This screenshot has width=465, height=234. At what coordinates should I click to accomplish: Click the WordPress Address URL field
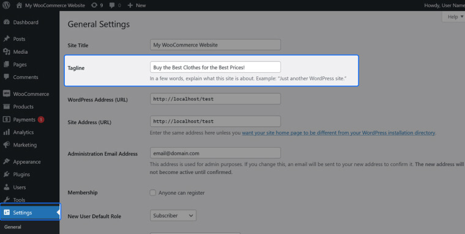[x=215, y=98]
